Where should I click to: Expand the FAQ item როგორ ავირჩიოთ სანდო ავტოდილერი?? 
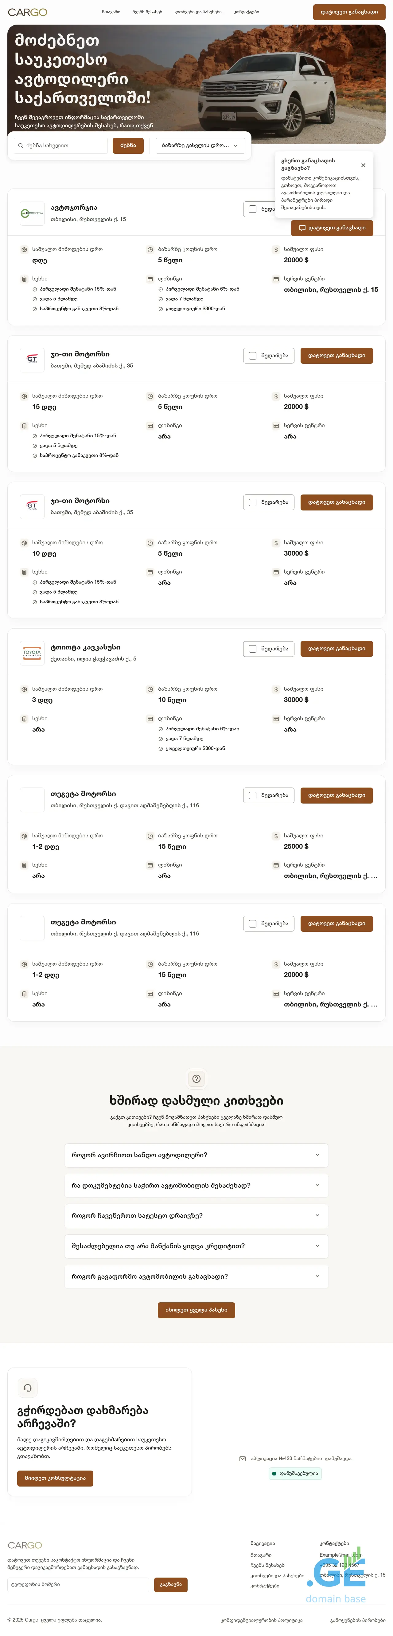coord(196,1155)
